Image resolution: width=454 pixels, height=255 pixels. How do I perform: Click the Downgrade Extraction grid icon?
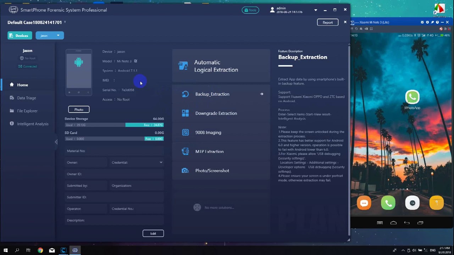185,113
